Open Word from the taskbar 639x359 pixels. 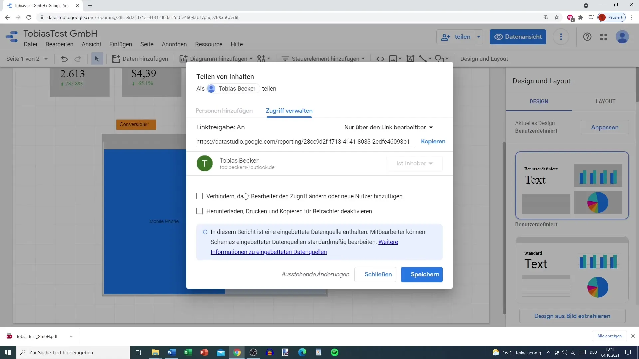(172, 352)
